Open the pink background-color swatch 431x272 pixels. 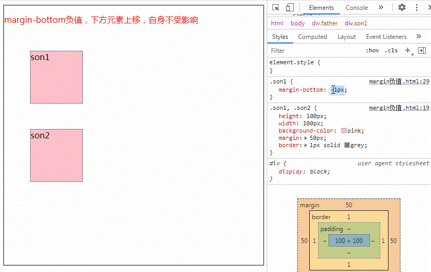[343, 131]
